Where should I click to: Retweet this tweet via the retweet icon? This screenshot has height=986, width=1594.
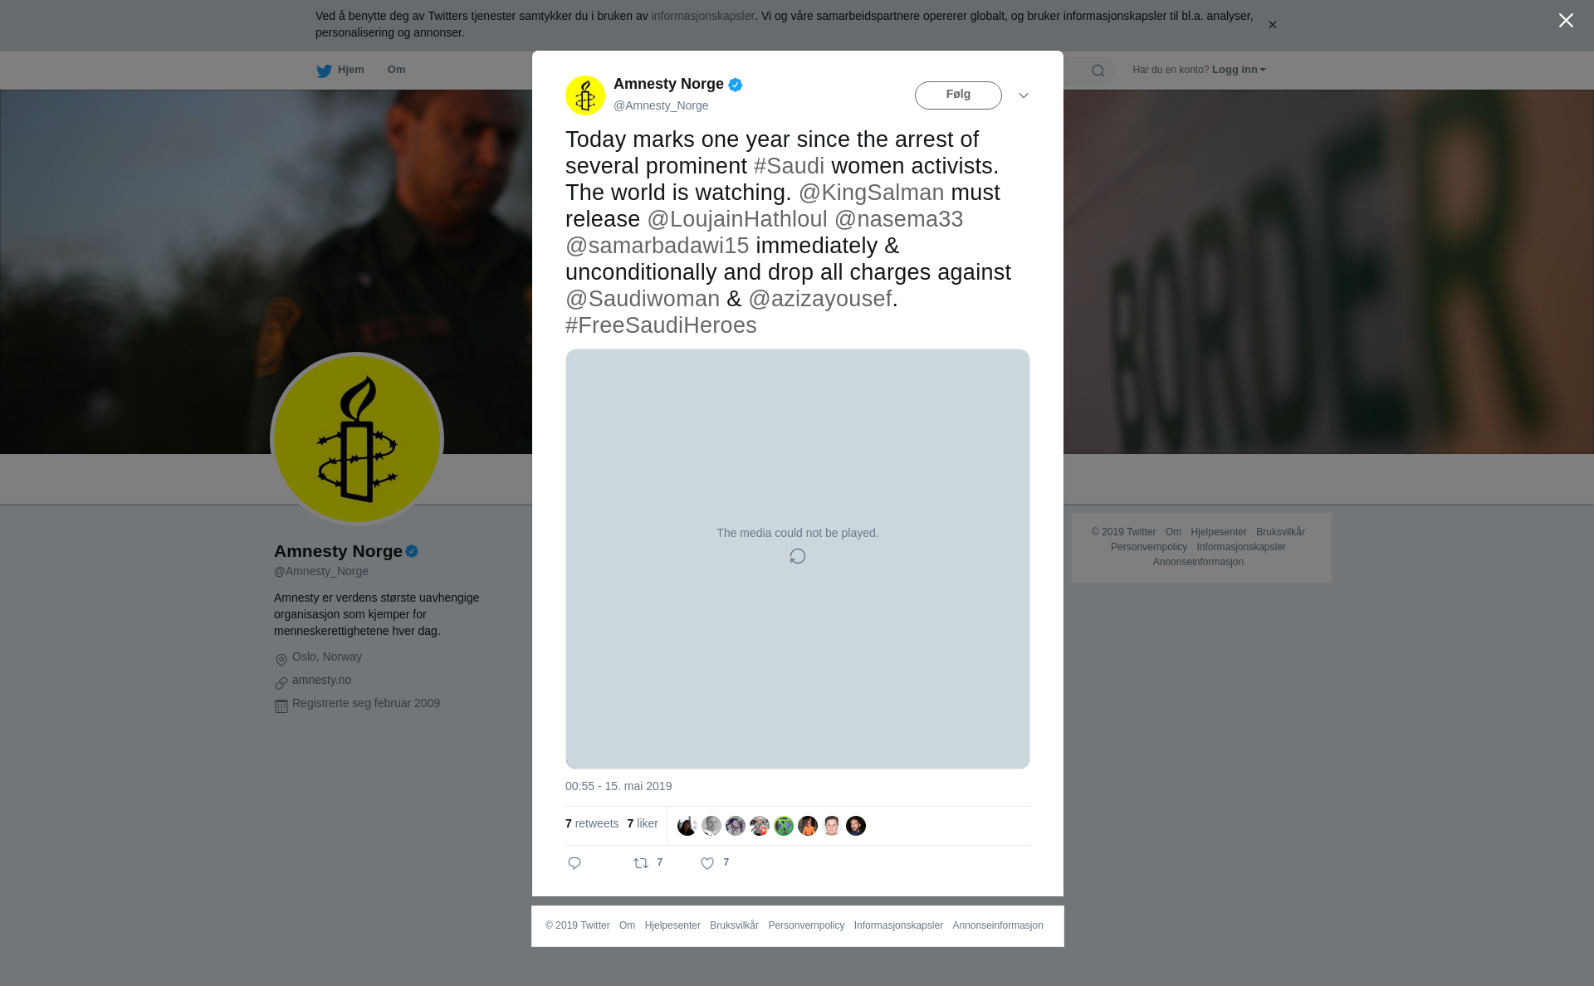click(641, 863)
